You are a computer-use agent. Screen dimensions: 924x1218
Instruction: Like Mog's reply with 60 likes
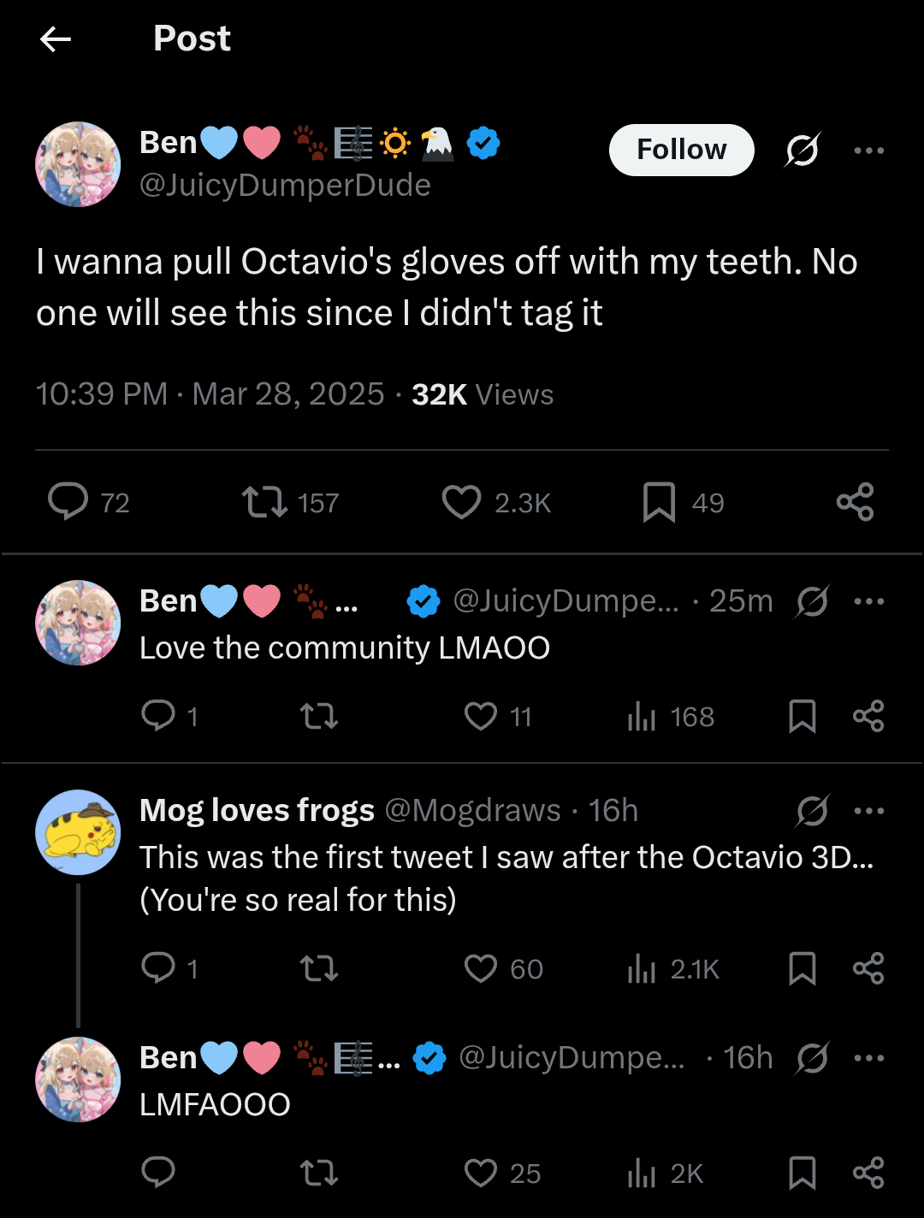pos(481,968)
